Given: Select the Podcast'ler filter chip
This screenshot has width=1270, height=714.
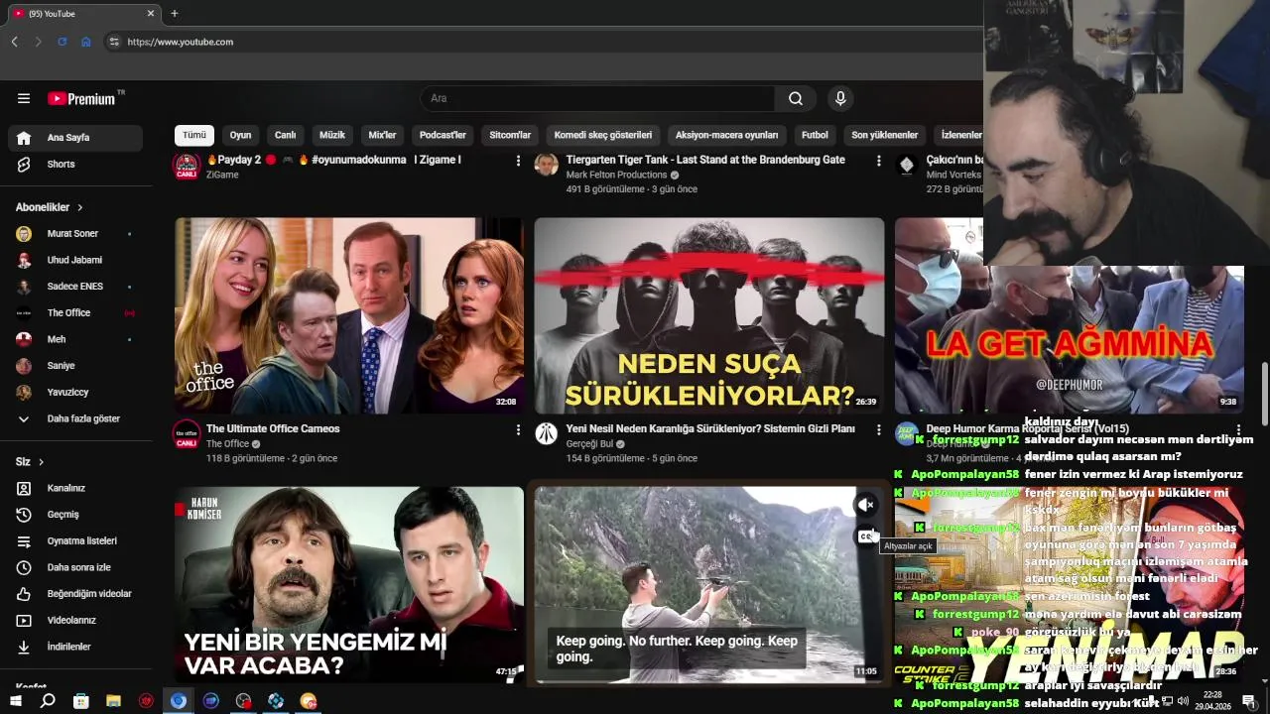Looking at the screenshot, I should point(443,135).
